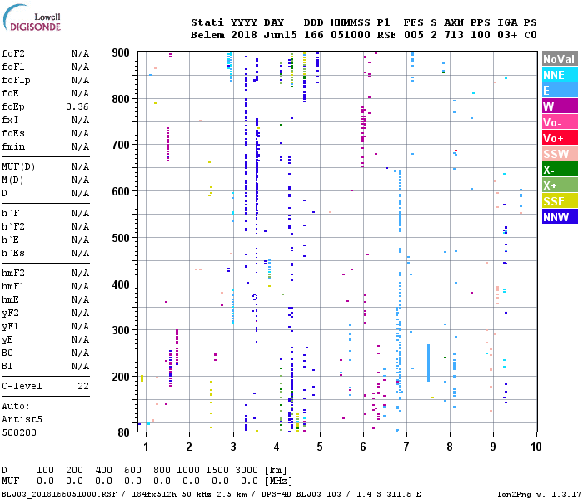Click the 5 MHz frequency axis label
The width and height of the screenshot is (583, 499).
(x=320, y=447)
